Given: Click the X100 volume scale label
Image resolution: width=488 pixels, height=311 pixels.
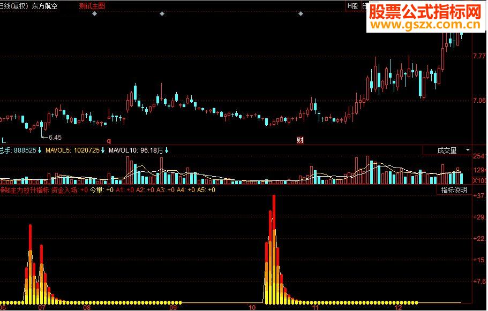Looking at the screenshot, I should [x=479, y=181].
